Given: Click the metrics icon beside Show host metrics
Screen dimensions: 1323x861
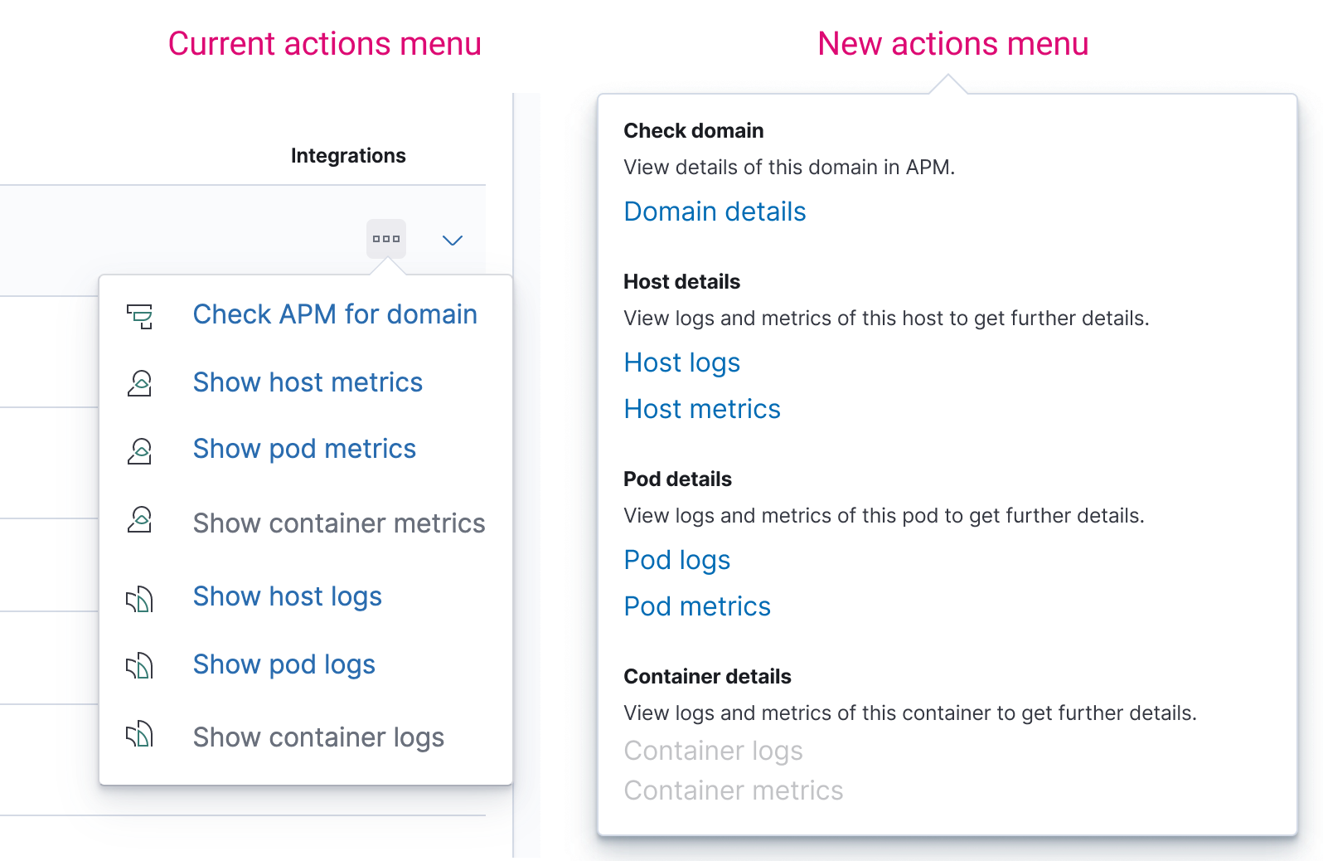Looking at the screenshot, I should [139, 383].
